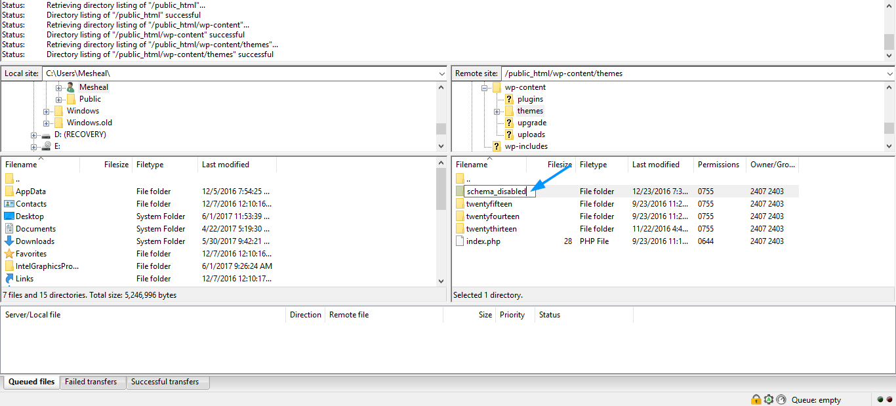Expand the themes folder in remote tree
Viewport: 896px width, 406px height.
coord(497,112)
